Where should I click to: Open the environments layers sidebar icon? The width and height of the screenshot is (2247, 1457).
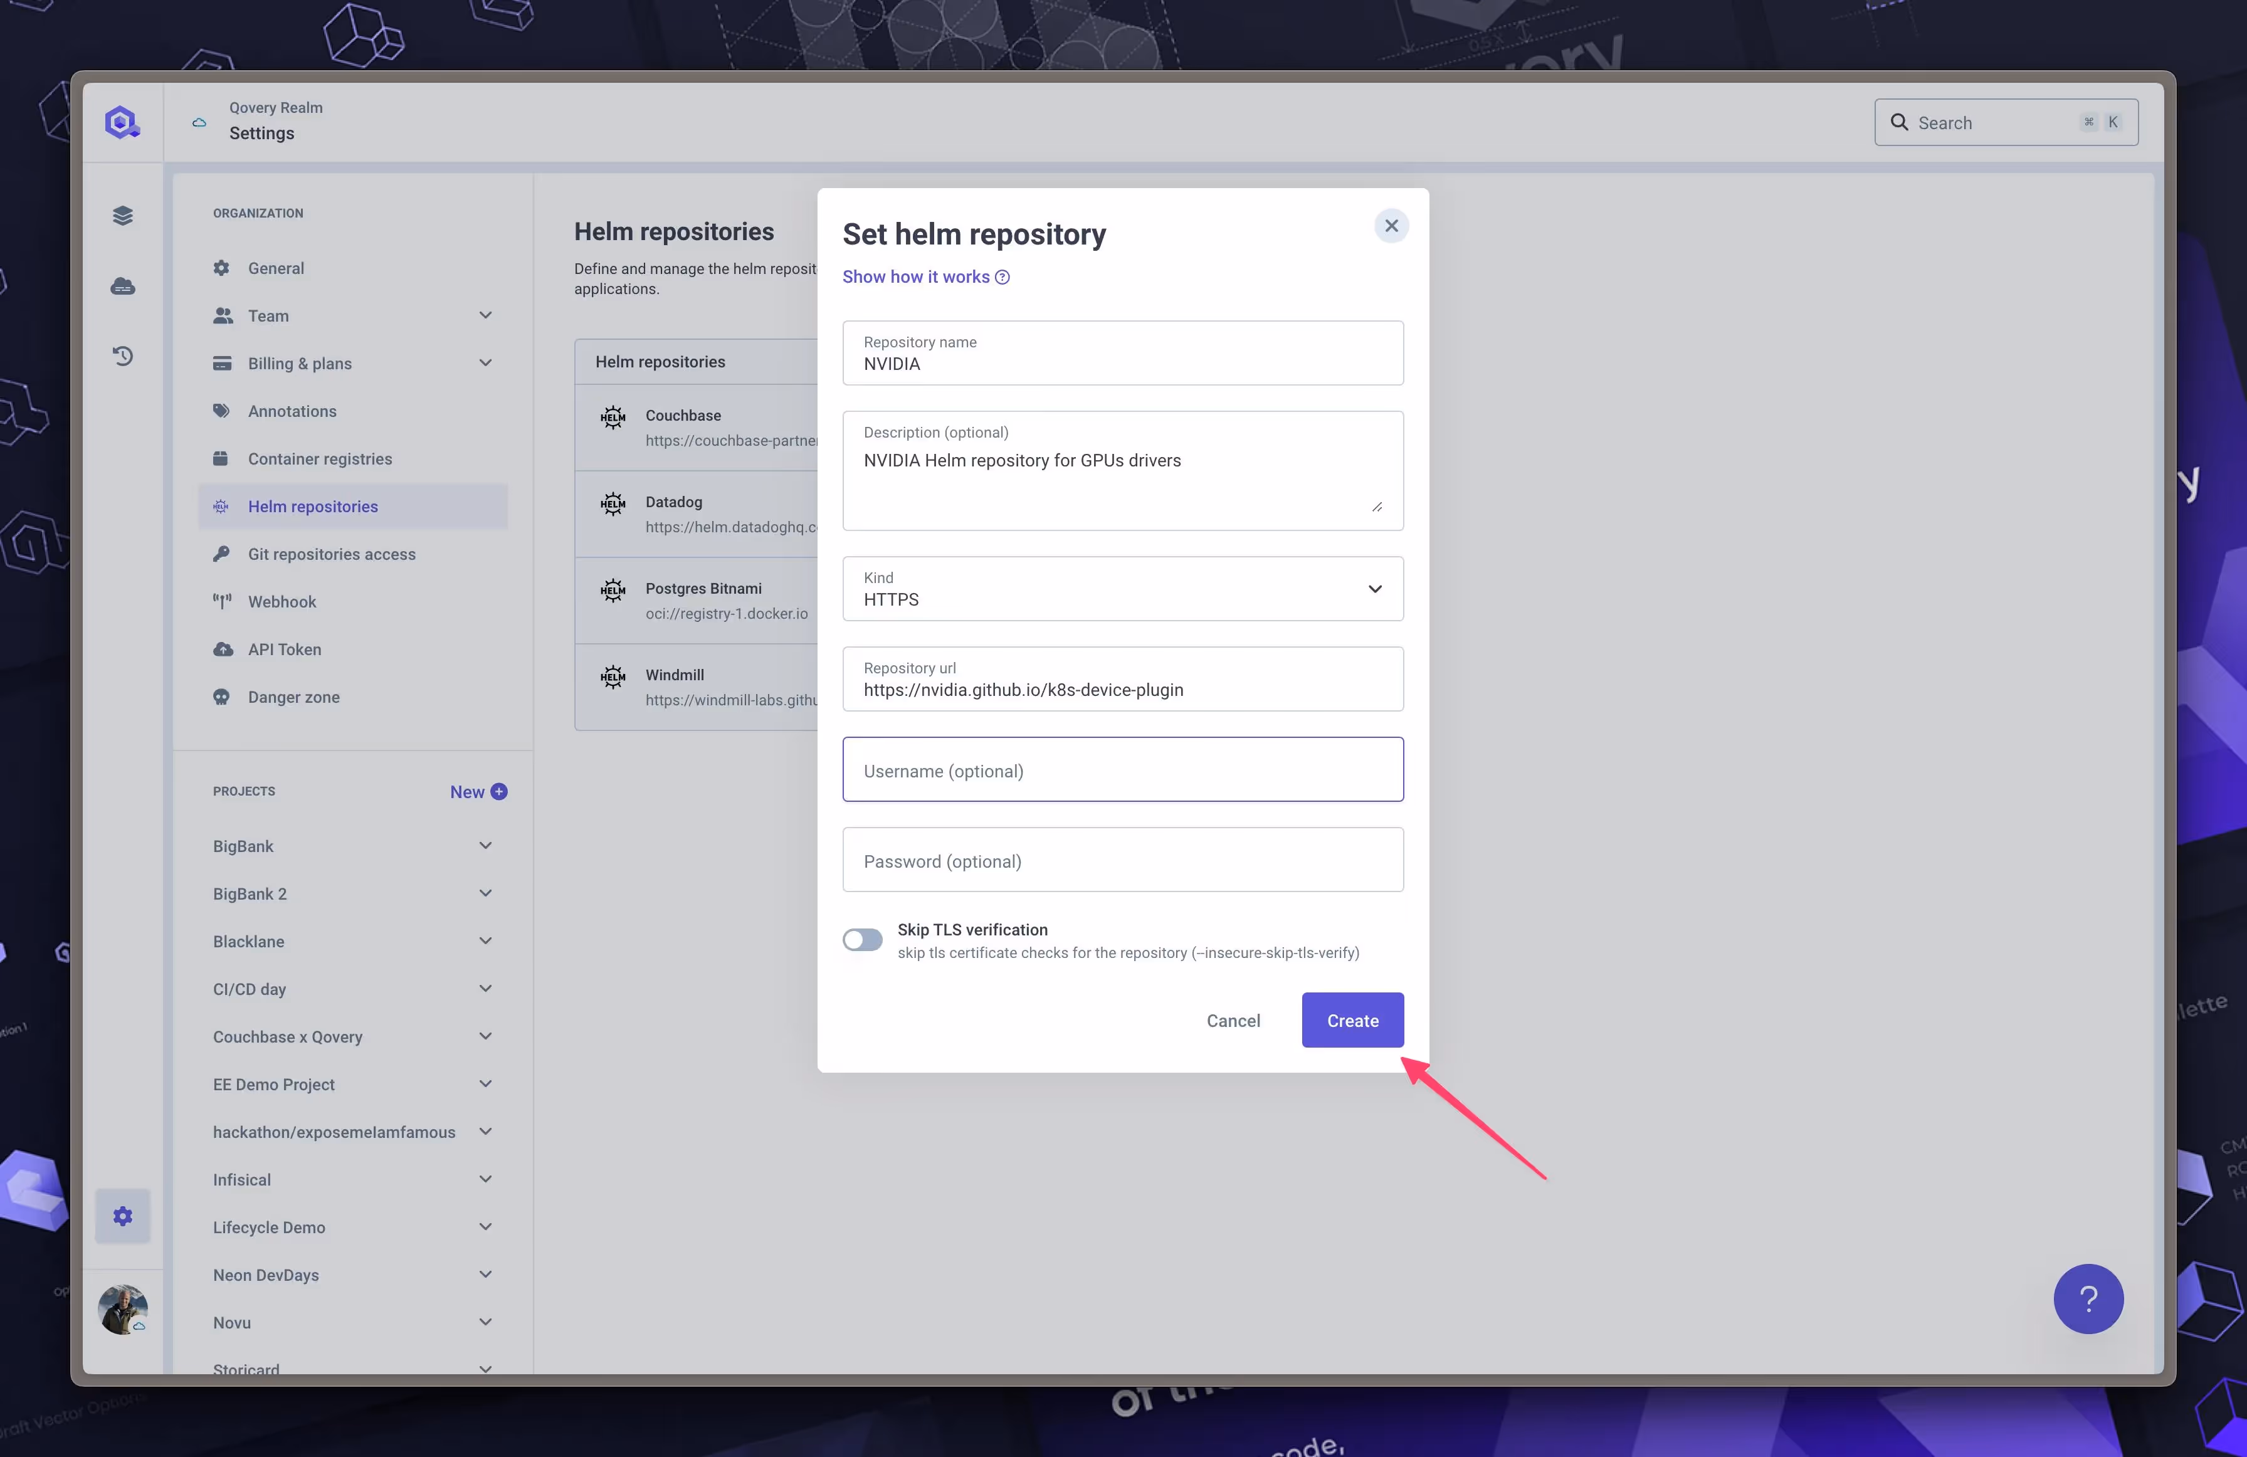pyautogui.click(x=123, y=215)
